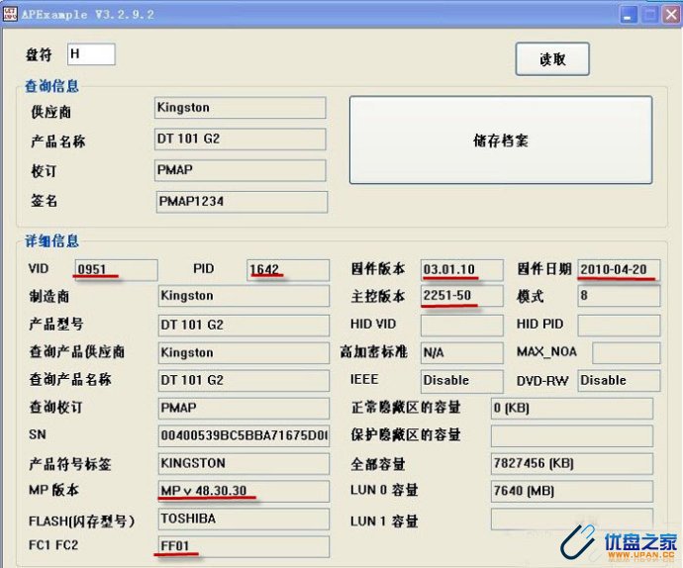Click the MAX_NOA label
The height and width of the screenshot is (568, 683).
point(546,351)
